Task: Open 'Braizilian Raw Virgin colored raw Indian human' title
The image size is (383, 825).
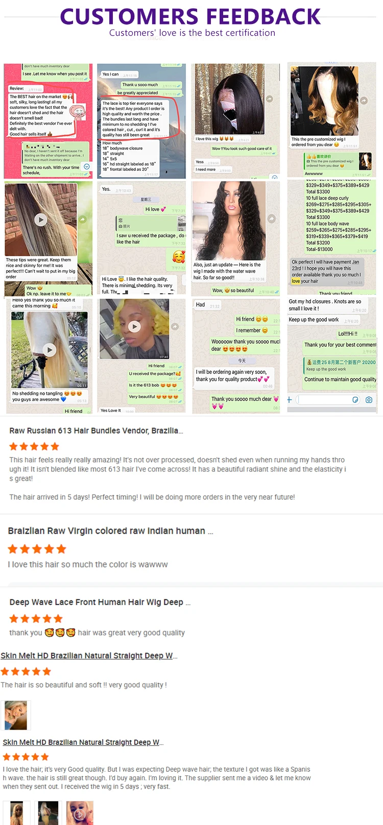Action: (111, 531)
